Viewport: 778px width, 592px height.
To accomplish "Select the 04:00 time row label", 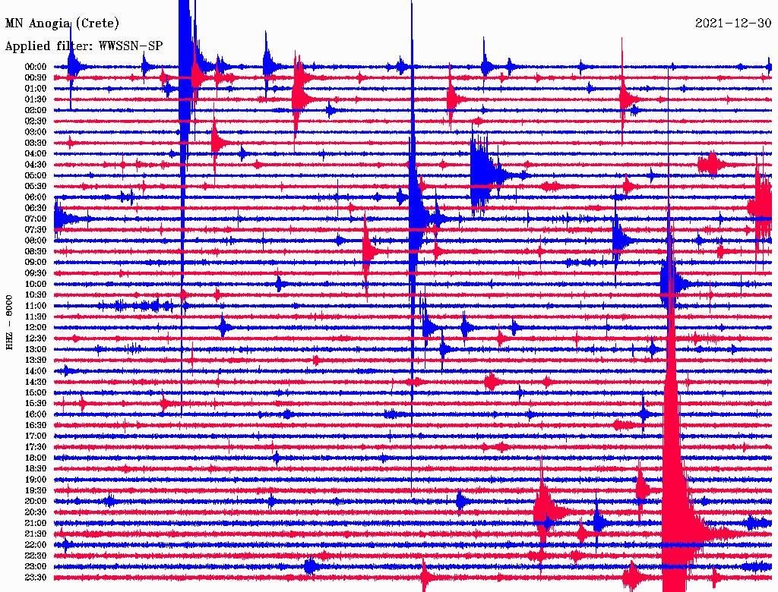I will pyautogui.click(x=36, y=154).
